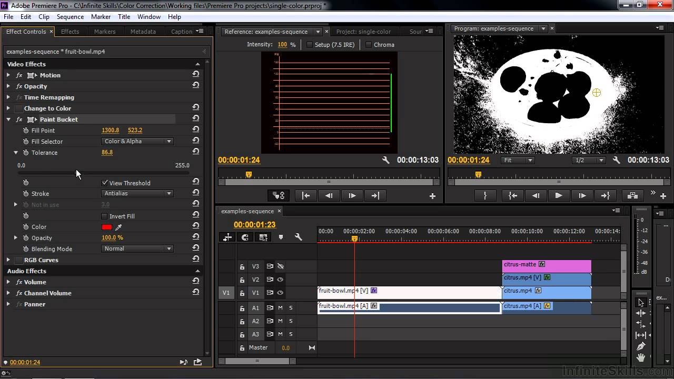Select the Selection tool in Tools panel
Image resolution: width=674 pixels, height=379 pixels.
click(641, 302)
